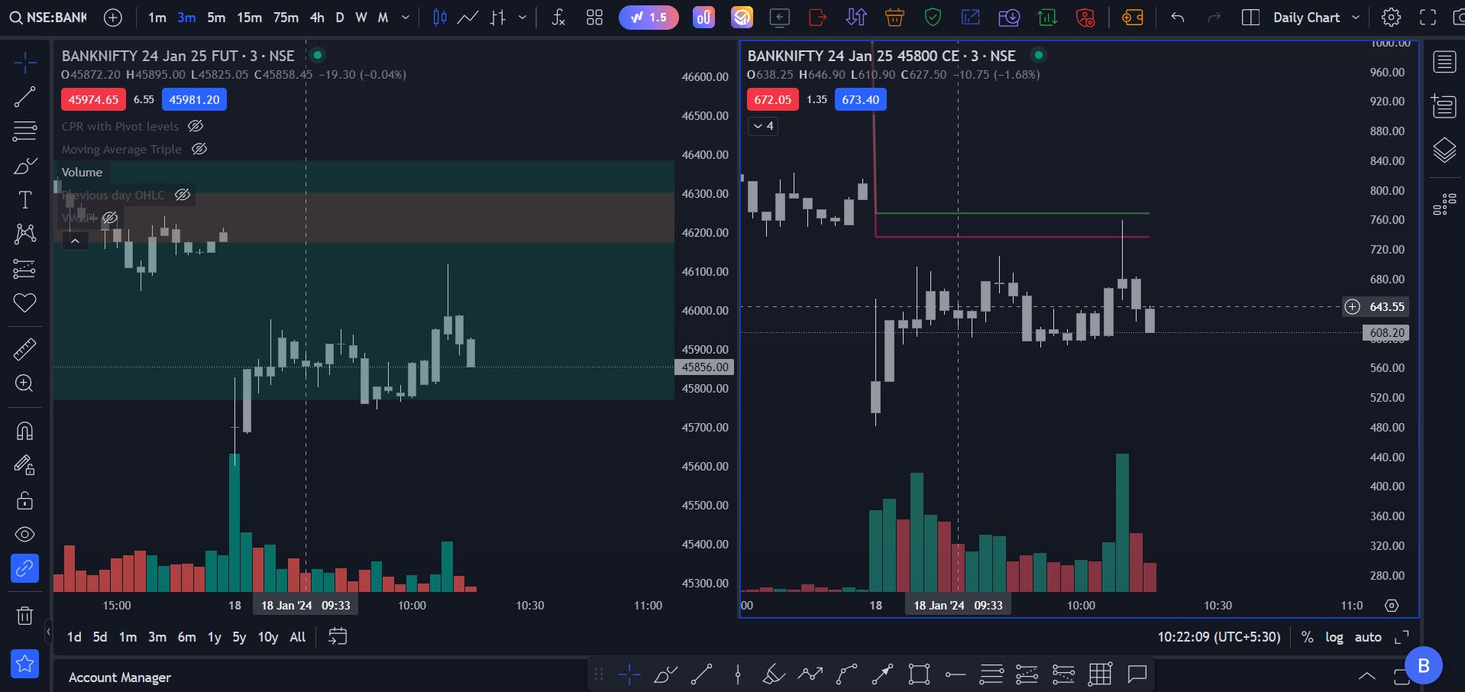Open the Daily Chart layout dropdown arrow
1465x692 pixels.
pos(1356,18)
